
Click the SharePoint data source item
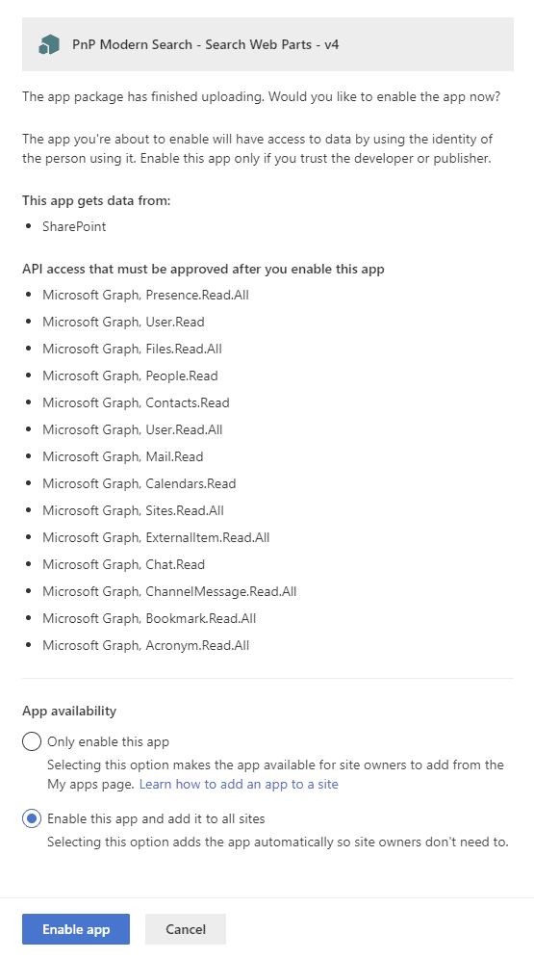(74, 226)
